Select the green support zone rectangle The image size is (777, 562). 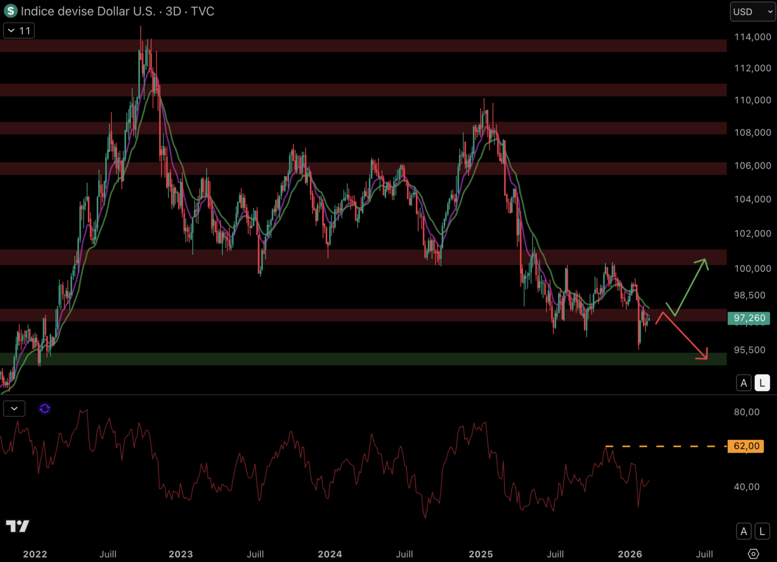click(364, 359)
